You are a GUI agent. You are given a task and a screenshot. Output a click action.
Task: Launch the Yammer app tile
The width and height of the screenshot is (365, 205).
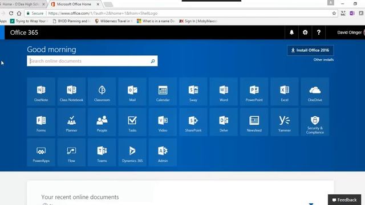[285, 122]
